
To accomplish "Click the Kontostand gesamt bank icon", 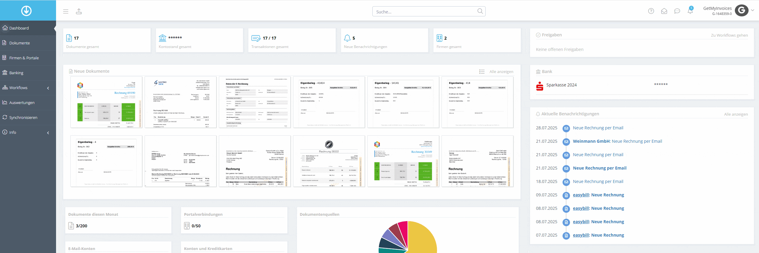I will tap(162, 38).
